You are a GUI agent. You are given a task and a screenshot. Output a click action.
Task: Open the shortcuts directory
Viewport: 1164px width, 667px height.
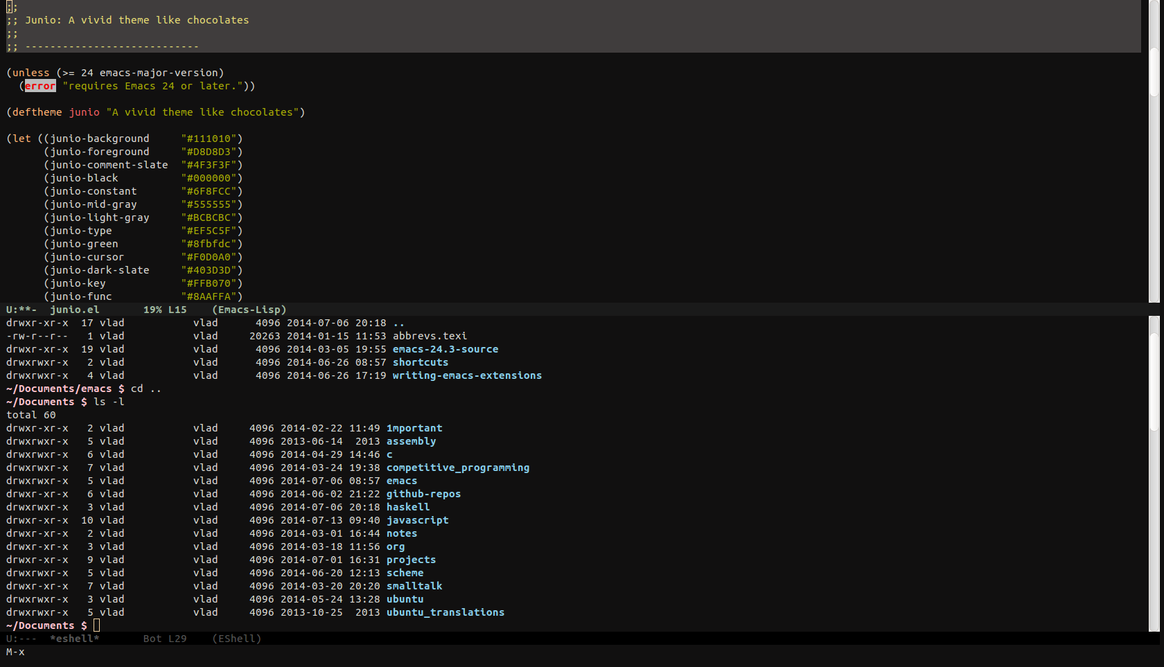coord(421,362)
